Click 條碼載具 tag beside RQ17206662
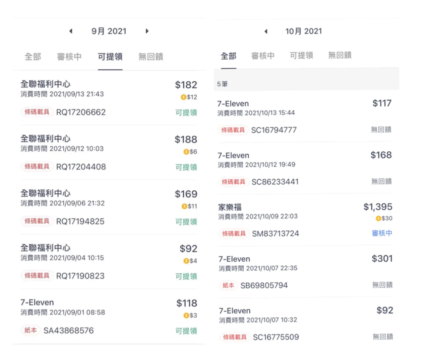 (x=37, y=112)
